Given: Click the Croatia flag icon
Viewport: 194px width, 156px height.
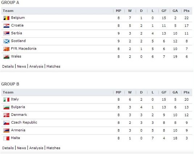Looking at the screenshot, I should click(7, 26).
